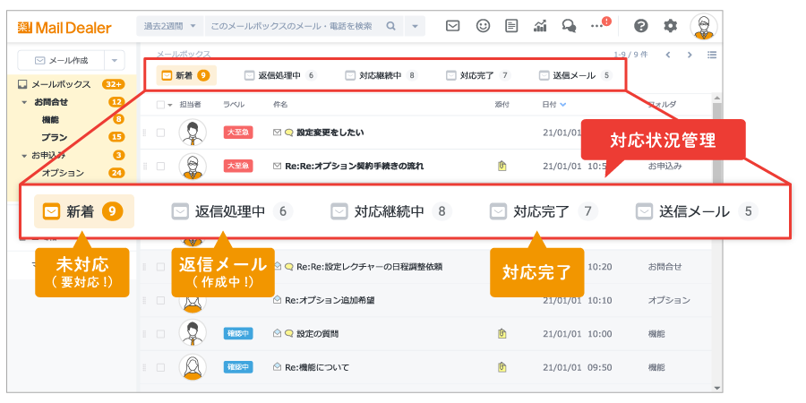Open the bar chart statistics icon
Viewport: 806px width, 403px height.
pyautogui.click(x=540, y=26)
